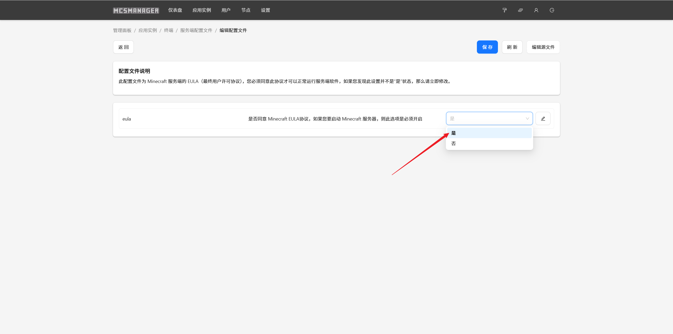Open the 节点 nav item
Screen dimensions: 673x334
click(x=246, y=10)
